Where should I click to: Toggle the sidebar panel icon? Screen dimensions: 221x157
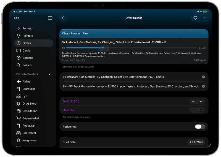point(50,18)
